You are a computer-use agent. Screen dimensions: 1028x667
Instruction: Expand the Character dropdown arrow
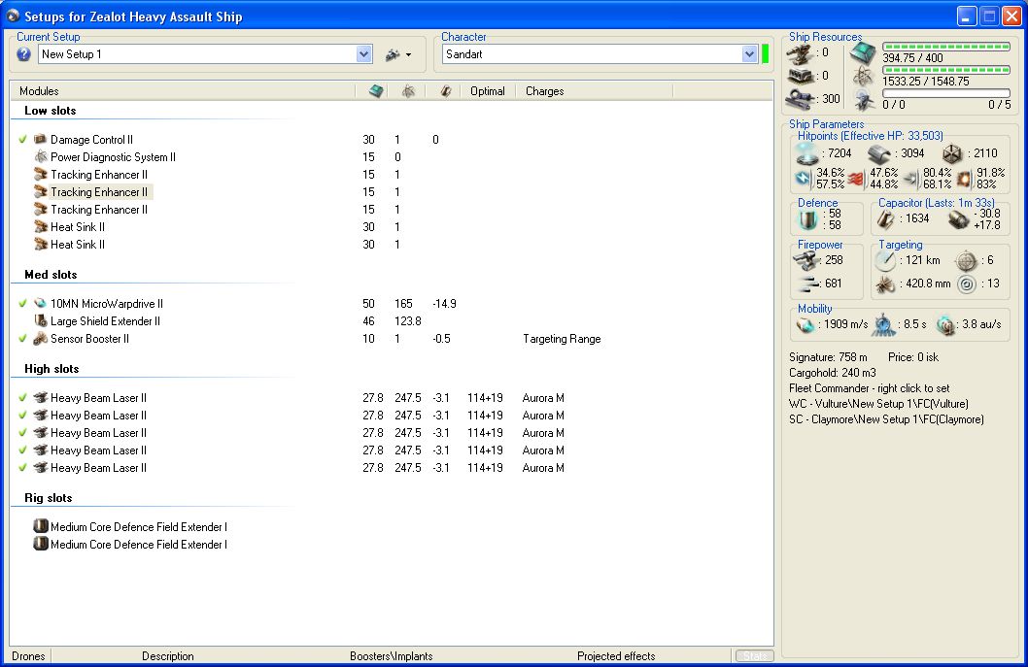[749, 54]
